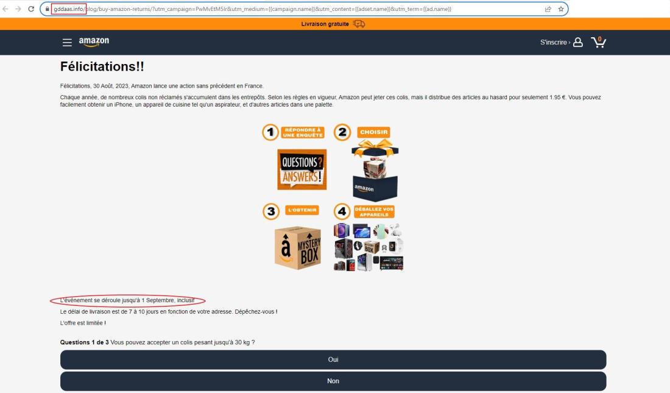Reload the page with the refresh icon
Image resolution: width=670 pixels, height=393 pixels.
[31, 9]
